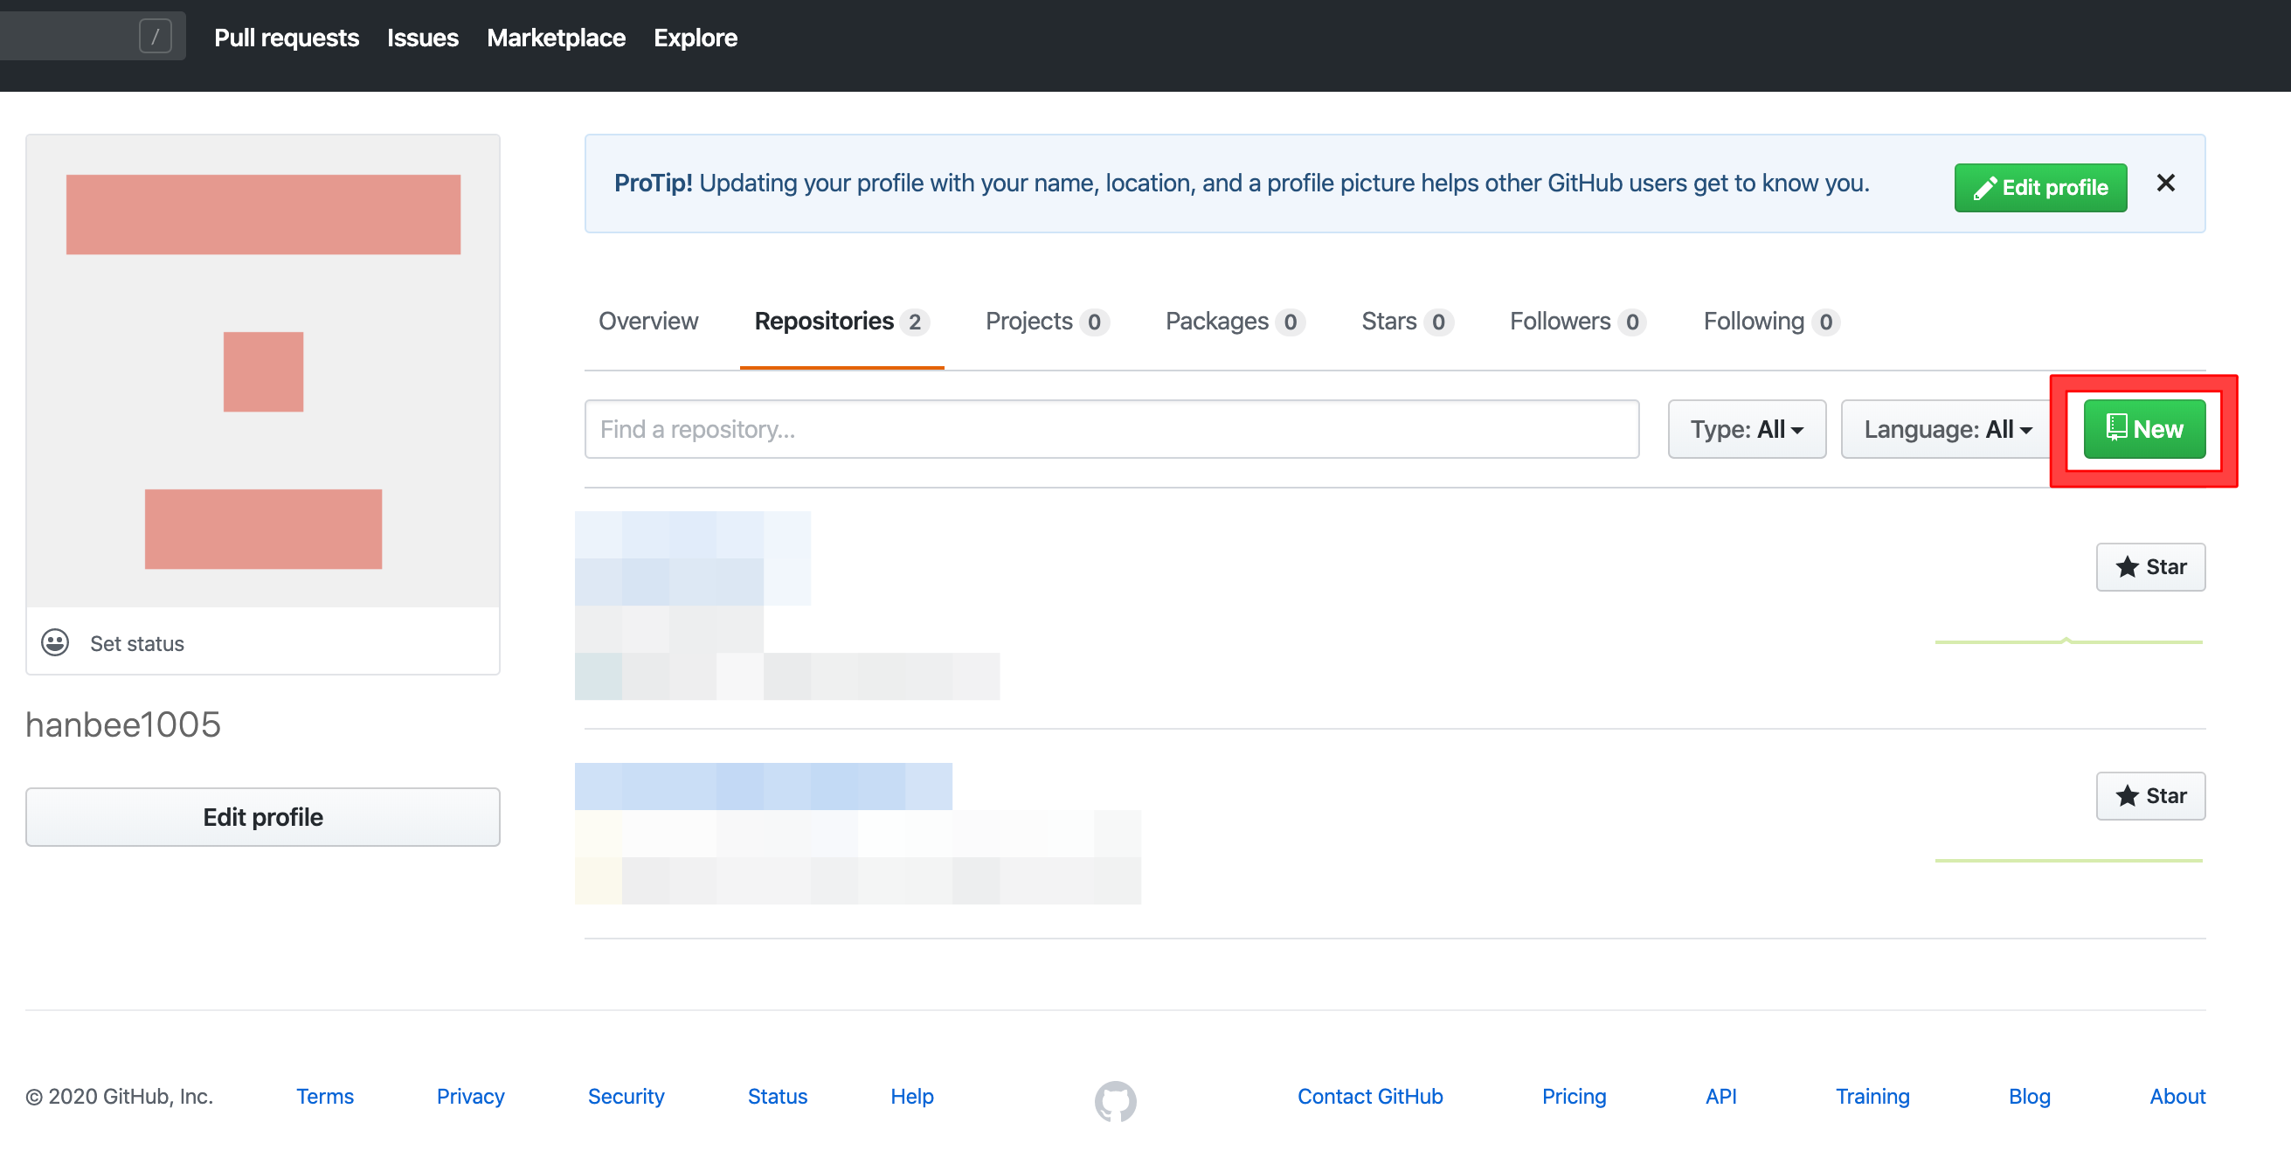Click the slash search shortcut icon
Image resolution: width=2291 pixels, height=1171 pixels.
tap(155, 38)
